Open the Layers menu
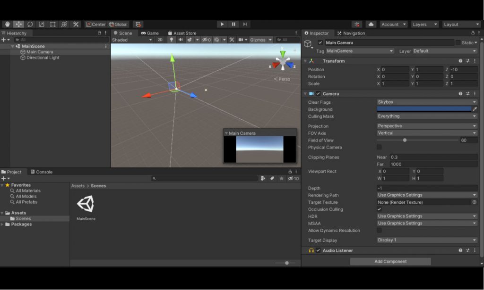484x290 pixels. [423, 24]
